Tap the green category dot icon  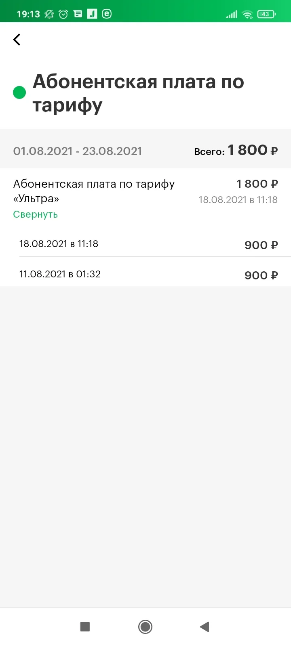click(x=19, y=92)
